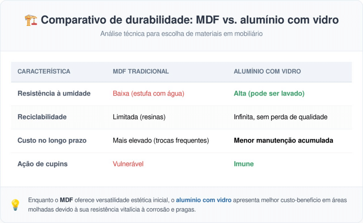Screen dimensions: 363x223
Task: Click the red 'Vulnerável' cell
Action: 128,164
